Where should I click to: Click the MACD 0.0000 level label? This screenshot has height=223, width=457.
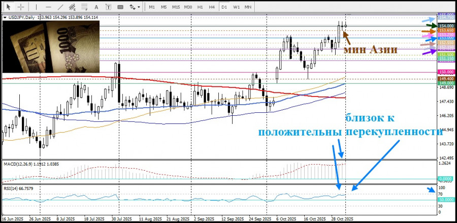pos(446,179)
